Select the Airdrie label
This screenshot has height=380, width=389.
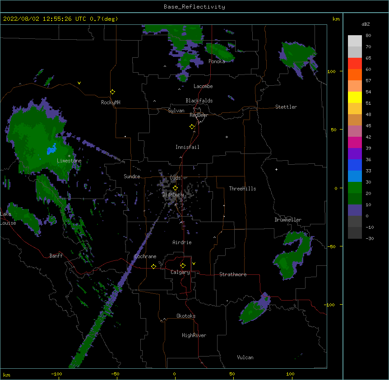182,242
